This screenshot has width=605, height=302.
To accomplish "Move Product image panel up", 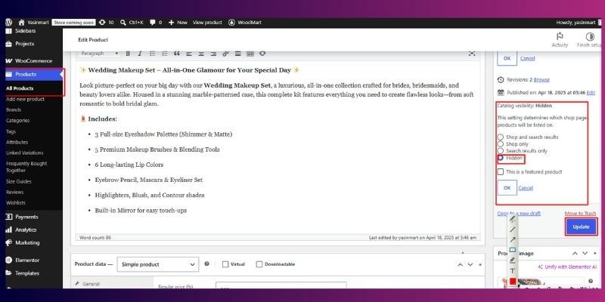I will click(575, 254).
